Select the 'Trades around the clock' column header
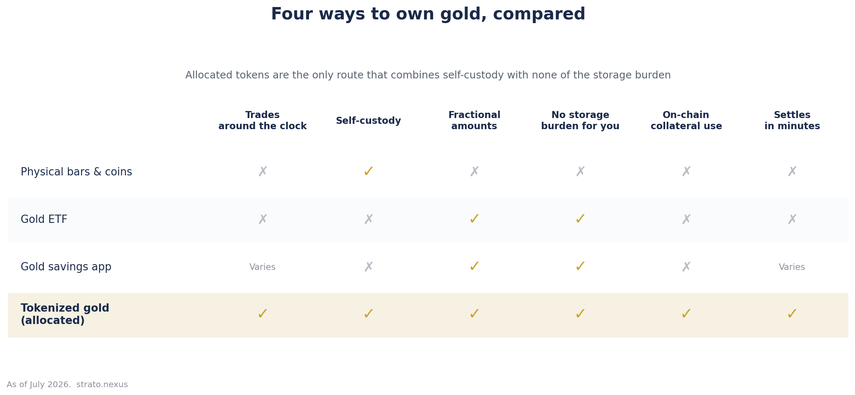 [x=262, y=121]
